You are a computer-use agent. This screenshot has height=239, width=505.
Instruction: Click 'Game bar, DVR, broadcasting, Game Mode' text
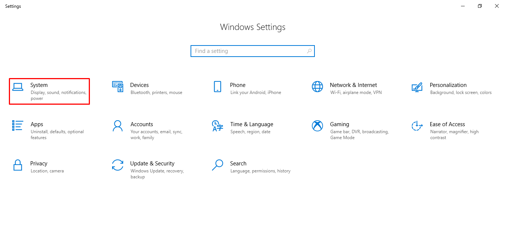[x=359, y=135]
